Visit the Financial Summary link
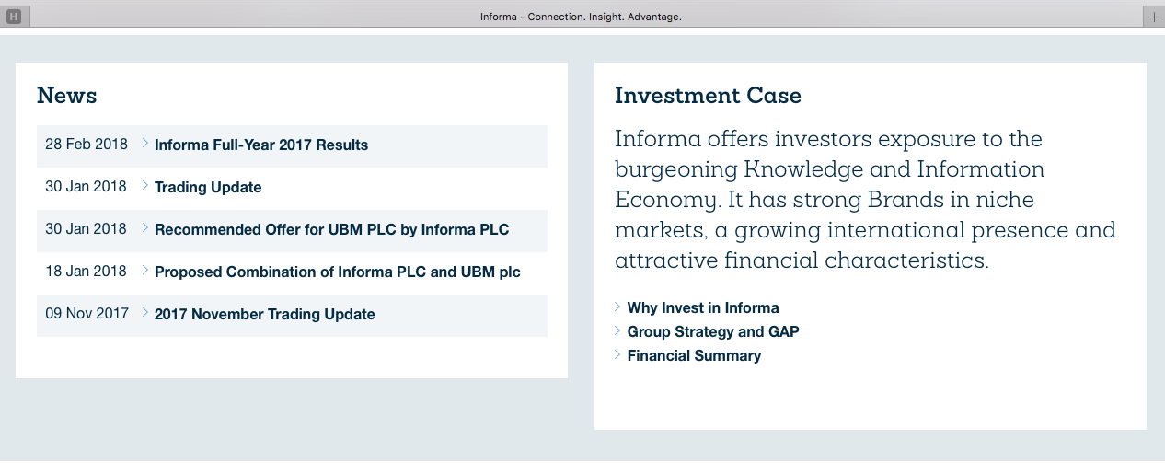Image resolution: width=1165 pixels, height=463 pixels. tap(694, 356)
